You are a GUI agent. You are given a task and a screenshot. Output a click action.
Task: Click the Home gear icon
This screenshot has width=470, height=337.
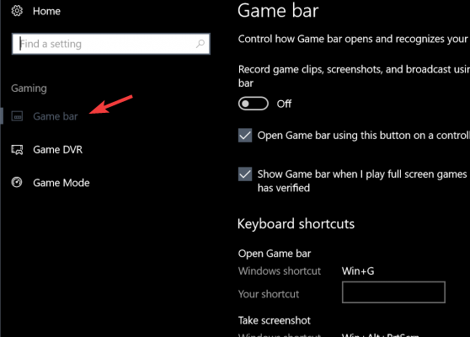(17, 11)
